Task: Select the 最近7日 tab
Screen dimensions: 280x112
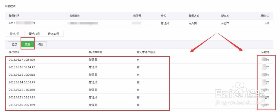Action: [x=15, y=34]
